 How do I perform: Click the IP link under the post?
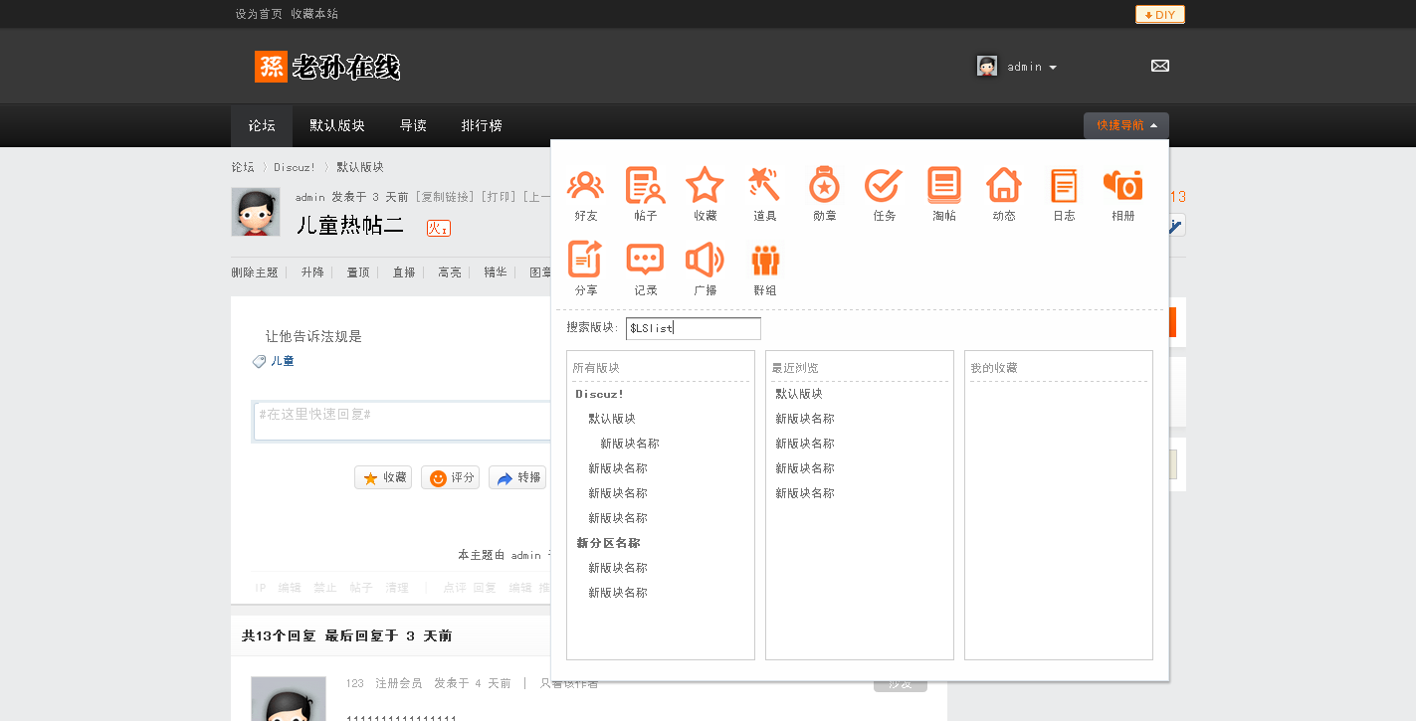pyautogui.click(x=261, y=588)
